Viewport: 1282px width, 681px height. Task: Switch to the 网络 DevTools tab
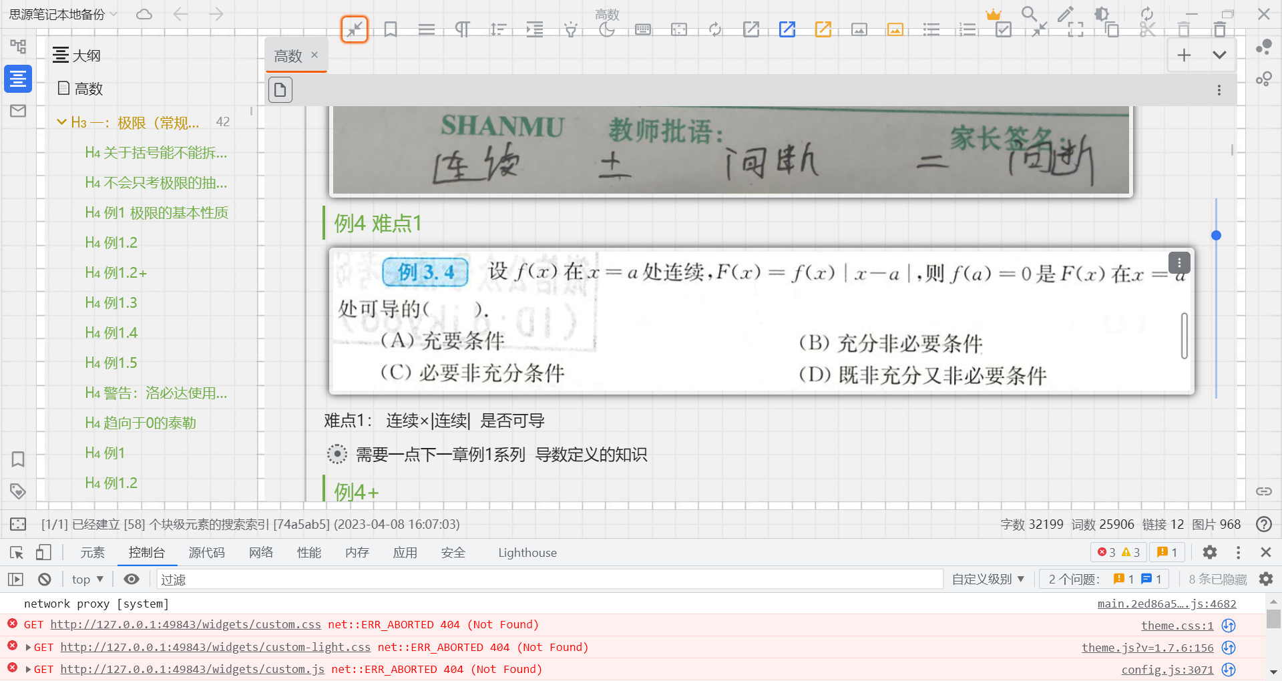coord(260,552)
